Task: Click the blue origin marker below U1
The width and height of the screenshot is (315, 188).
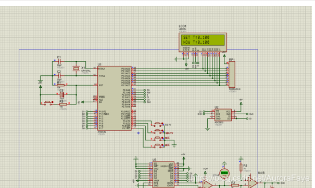Action: tap(138, 133)
